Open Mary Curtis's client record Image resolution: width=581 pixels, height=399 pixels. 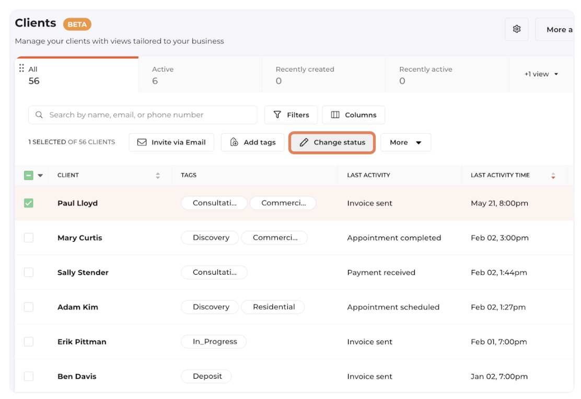click(79, 238)
